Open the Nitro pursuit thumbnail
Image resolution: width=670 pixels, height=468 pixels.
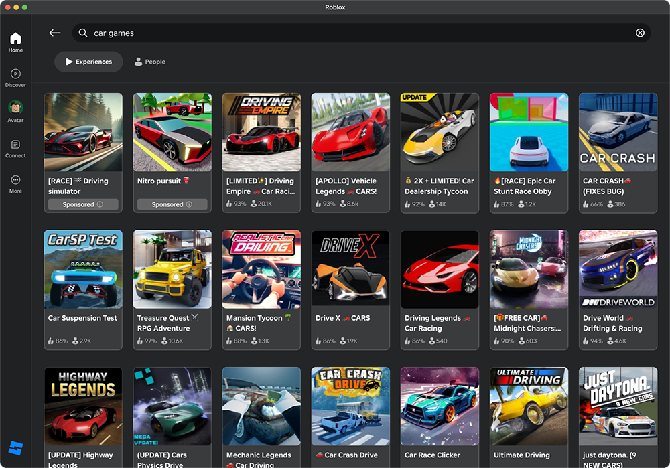pyautogui.click(x=172, y=133)
